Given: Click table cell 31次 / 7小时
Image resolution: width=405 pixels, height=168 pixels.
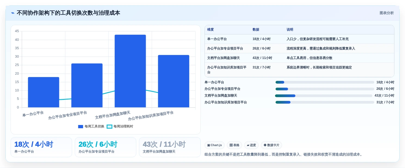Looking at the screenshot, I should tap(262, 67).
